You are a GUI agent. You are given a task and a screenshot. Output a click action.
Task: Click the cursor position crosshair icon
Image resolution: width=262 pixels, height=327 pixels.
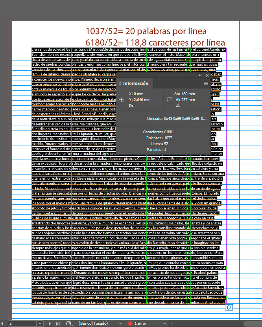122,100
